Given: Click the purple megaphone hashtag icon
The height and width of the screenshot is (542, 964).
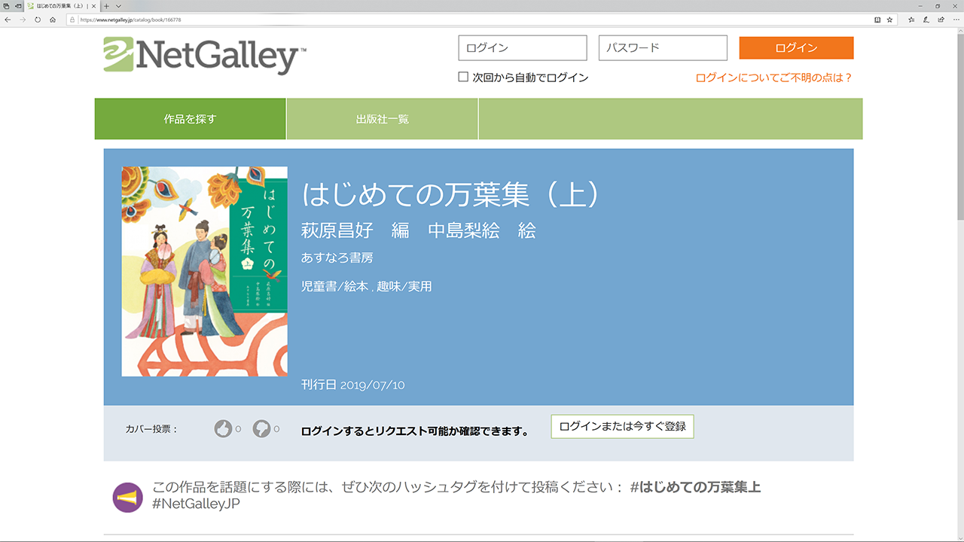Looking at the screenshot, I should (127, 498).
